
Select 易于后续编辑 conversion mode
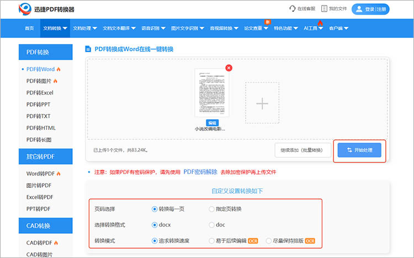click(211, 241)
